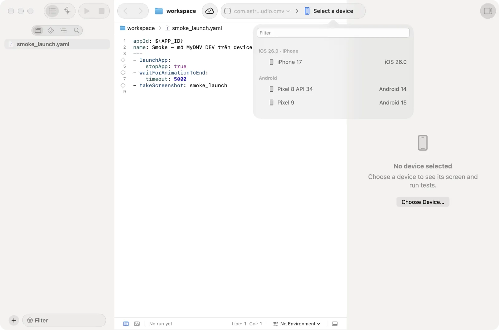The height and width of the screenshot is (330, 499).
Task: Add new file with plus button
Action: [x=14, y=320]
